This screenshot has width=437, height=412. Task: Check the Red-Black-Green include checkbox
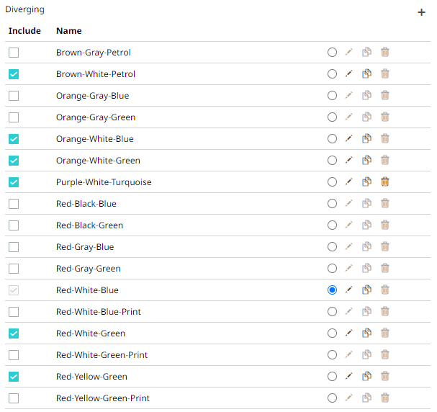14,225
